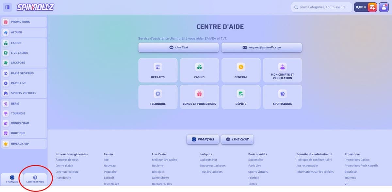This screenshot has height=192, width=392.
Task: Select Boutique from the sidebar menu
Action: (x=20, y=133)
